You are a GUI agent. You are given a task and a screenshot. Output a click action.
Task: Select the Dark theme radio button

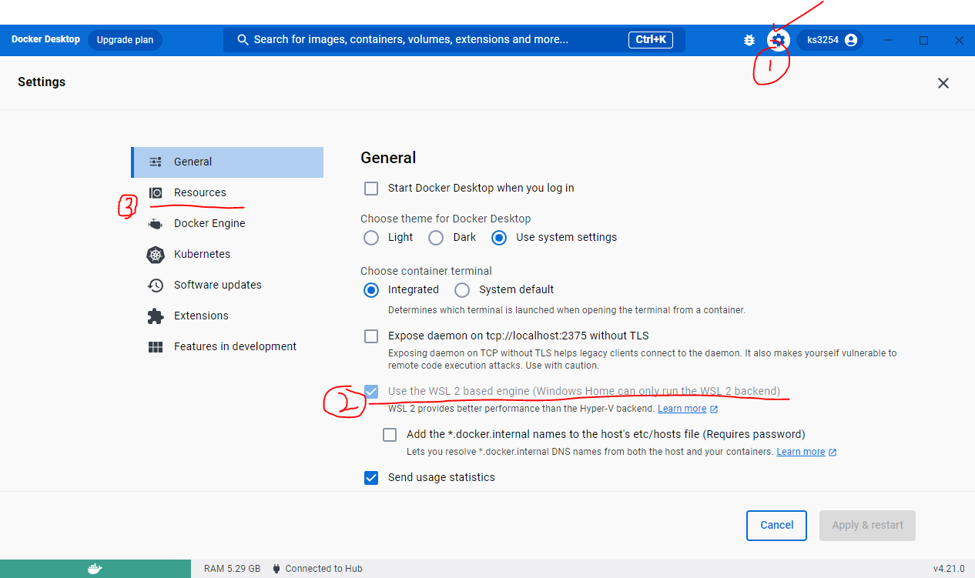[x=436, y=237]
